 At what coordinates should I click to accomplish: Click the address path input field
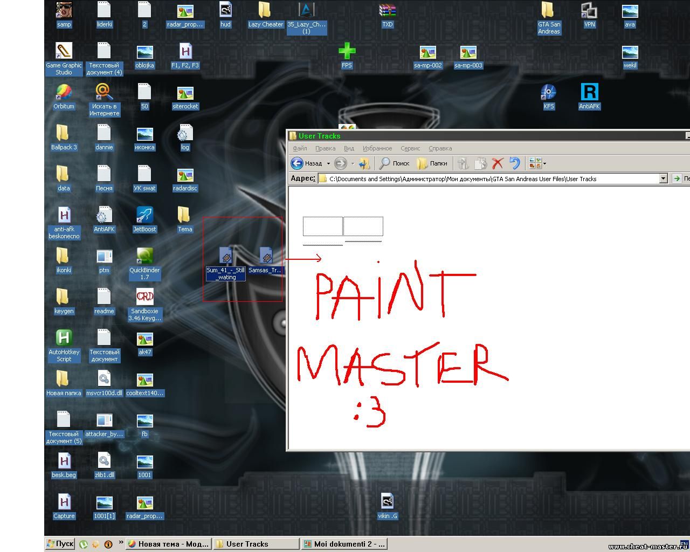[485, 178]
